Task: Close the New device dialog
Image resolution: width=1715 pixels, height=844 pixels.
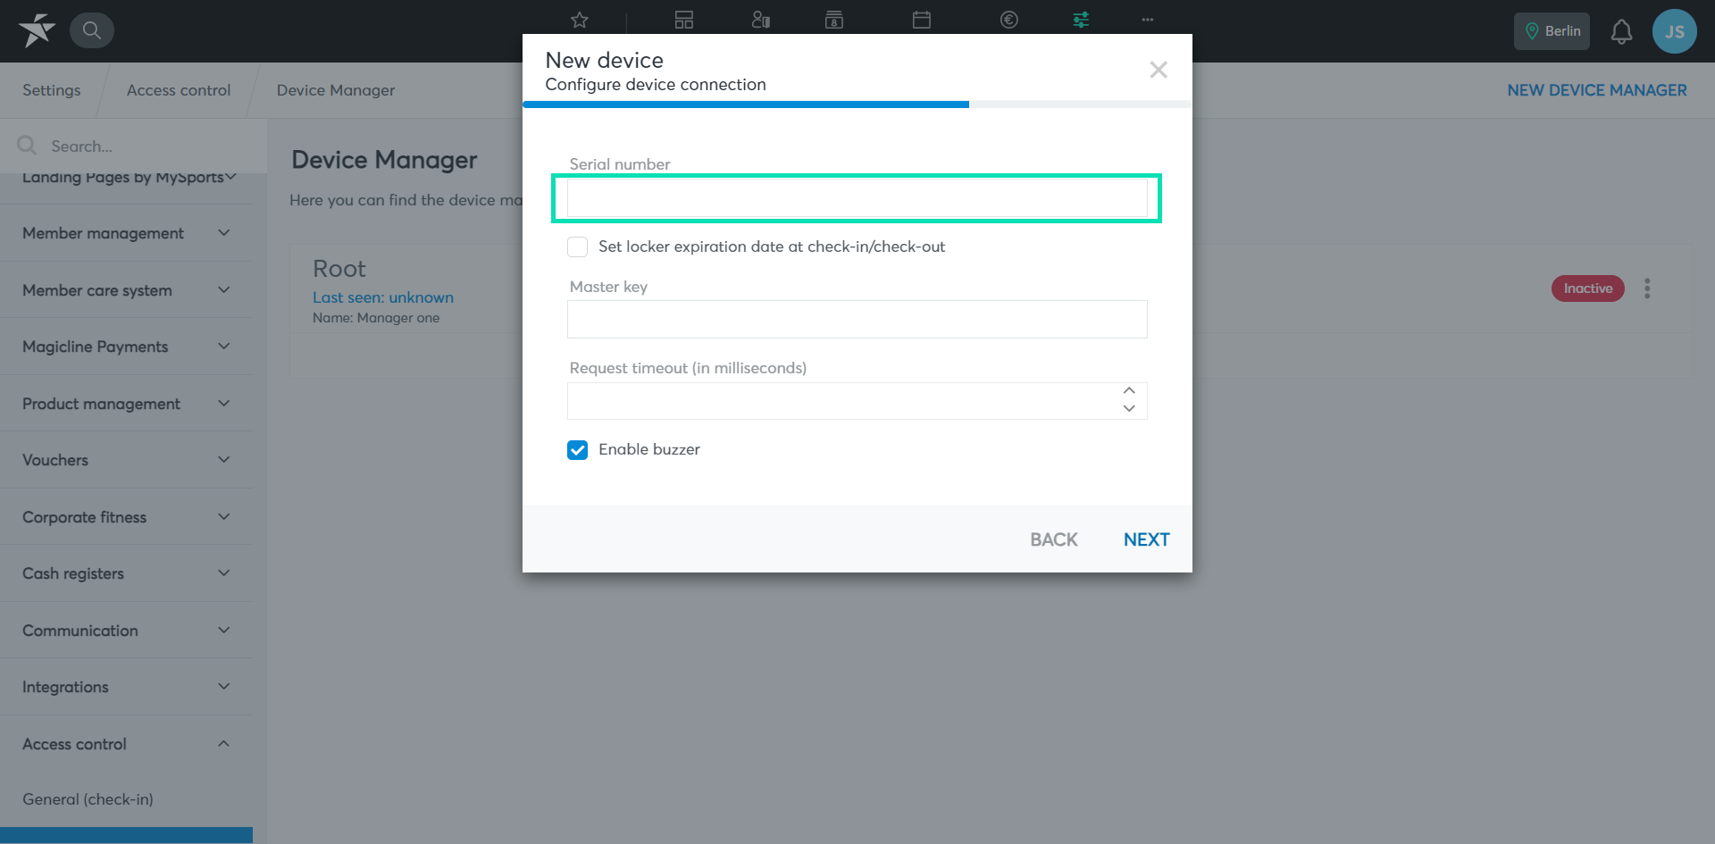Action: point(1159,70)
